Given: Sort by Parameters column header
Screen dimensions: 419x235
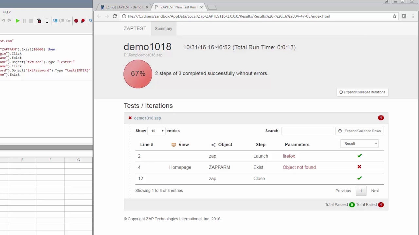Looking at the screenshot, I should (297, 145).
